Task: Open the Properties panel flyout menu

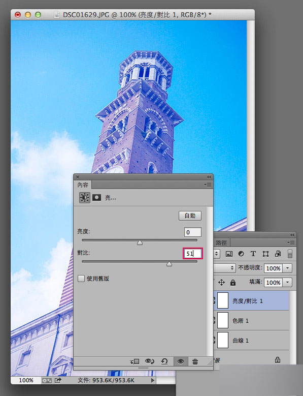Action: tap(208, 185)
